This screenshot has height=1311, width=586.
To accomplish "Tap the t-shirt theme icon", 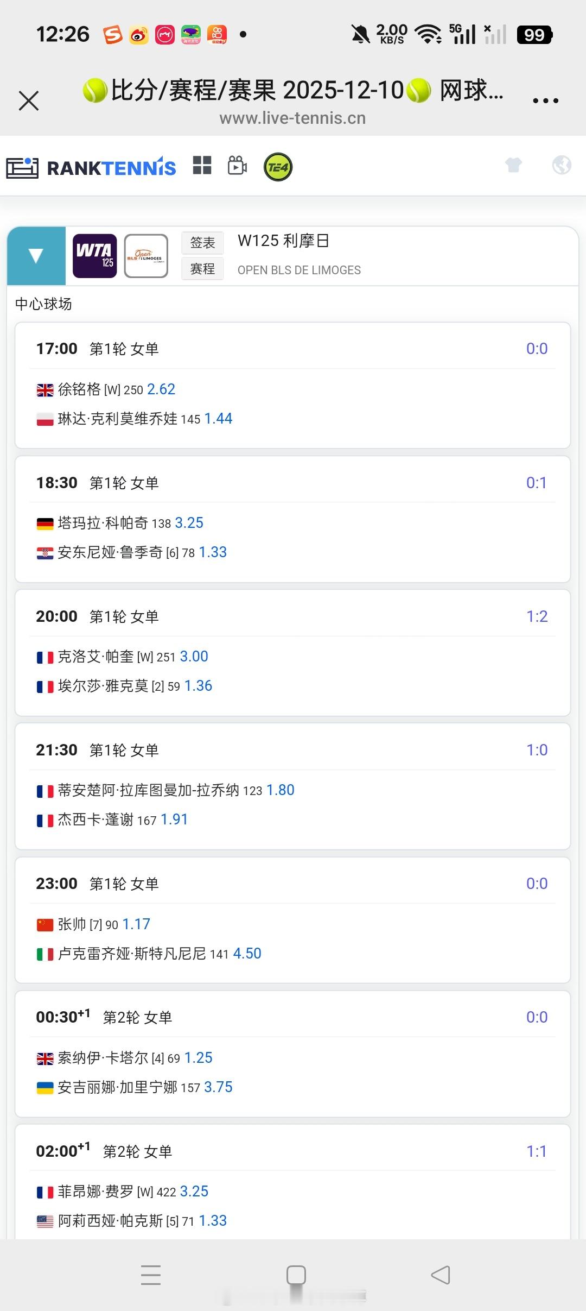I will [513, 165].
